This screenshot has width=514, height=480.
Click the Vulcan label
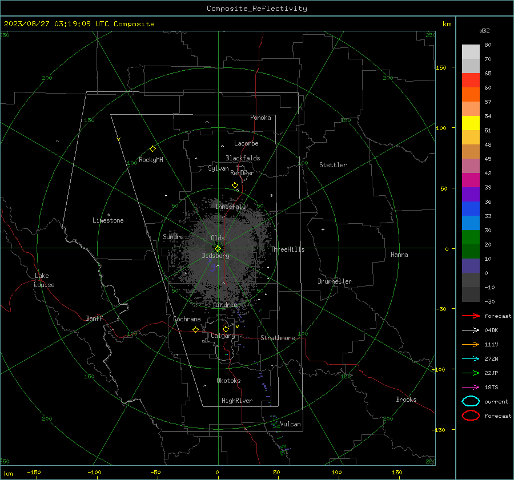(x=290, y=424)
